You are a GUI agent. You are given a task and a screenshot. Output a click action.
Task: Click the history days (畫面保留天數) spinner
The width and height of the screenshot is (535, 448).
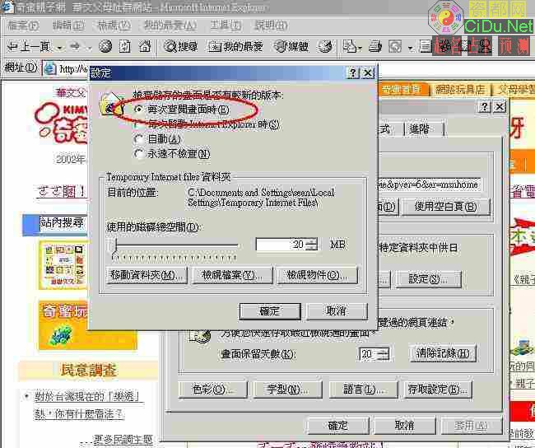pos(385,353)
